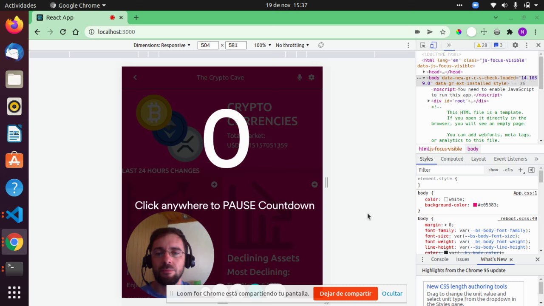The width and height of the screenshot is (544, 306).
Task: Toggle the device toolbar icon in DevTools
Action: [x=433, y=45]
